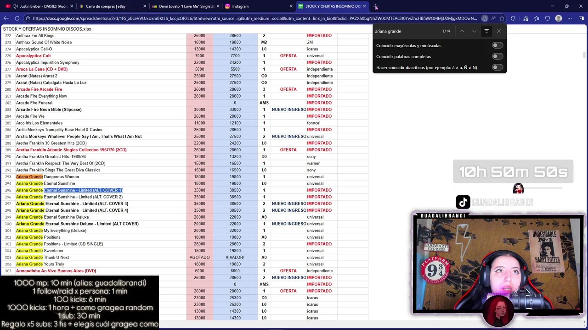The height and width of the screenshot is (330, 588).
Task: Click the page vertical scrollbar thumb
Action: (x=585, y=55)
